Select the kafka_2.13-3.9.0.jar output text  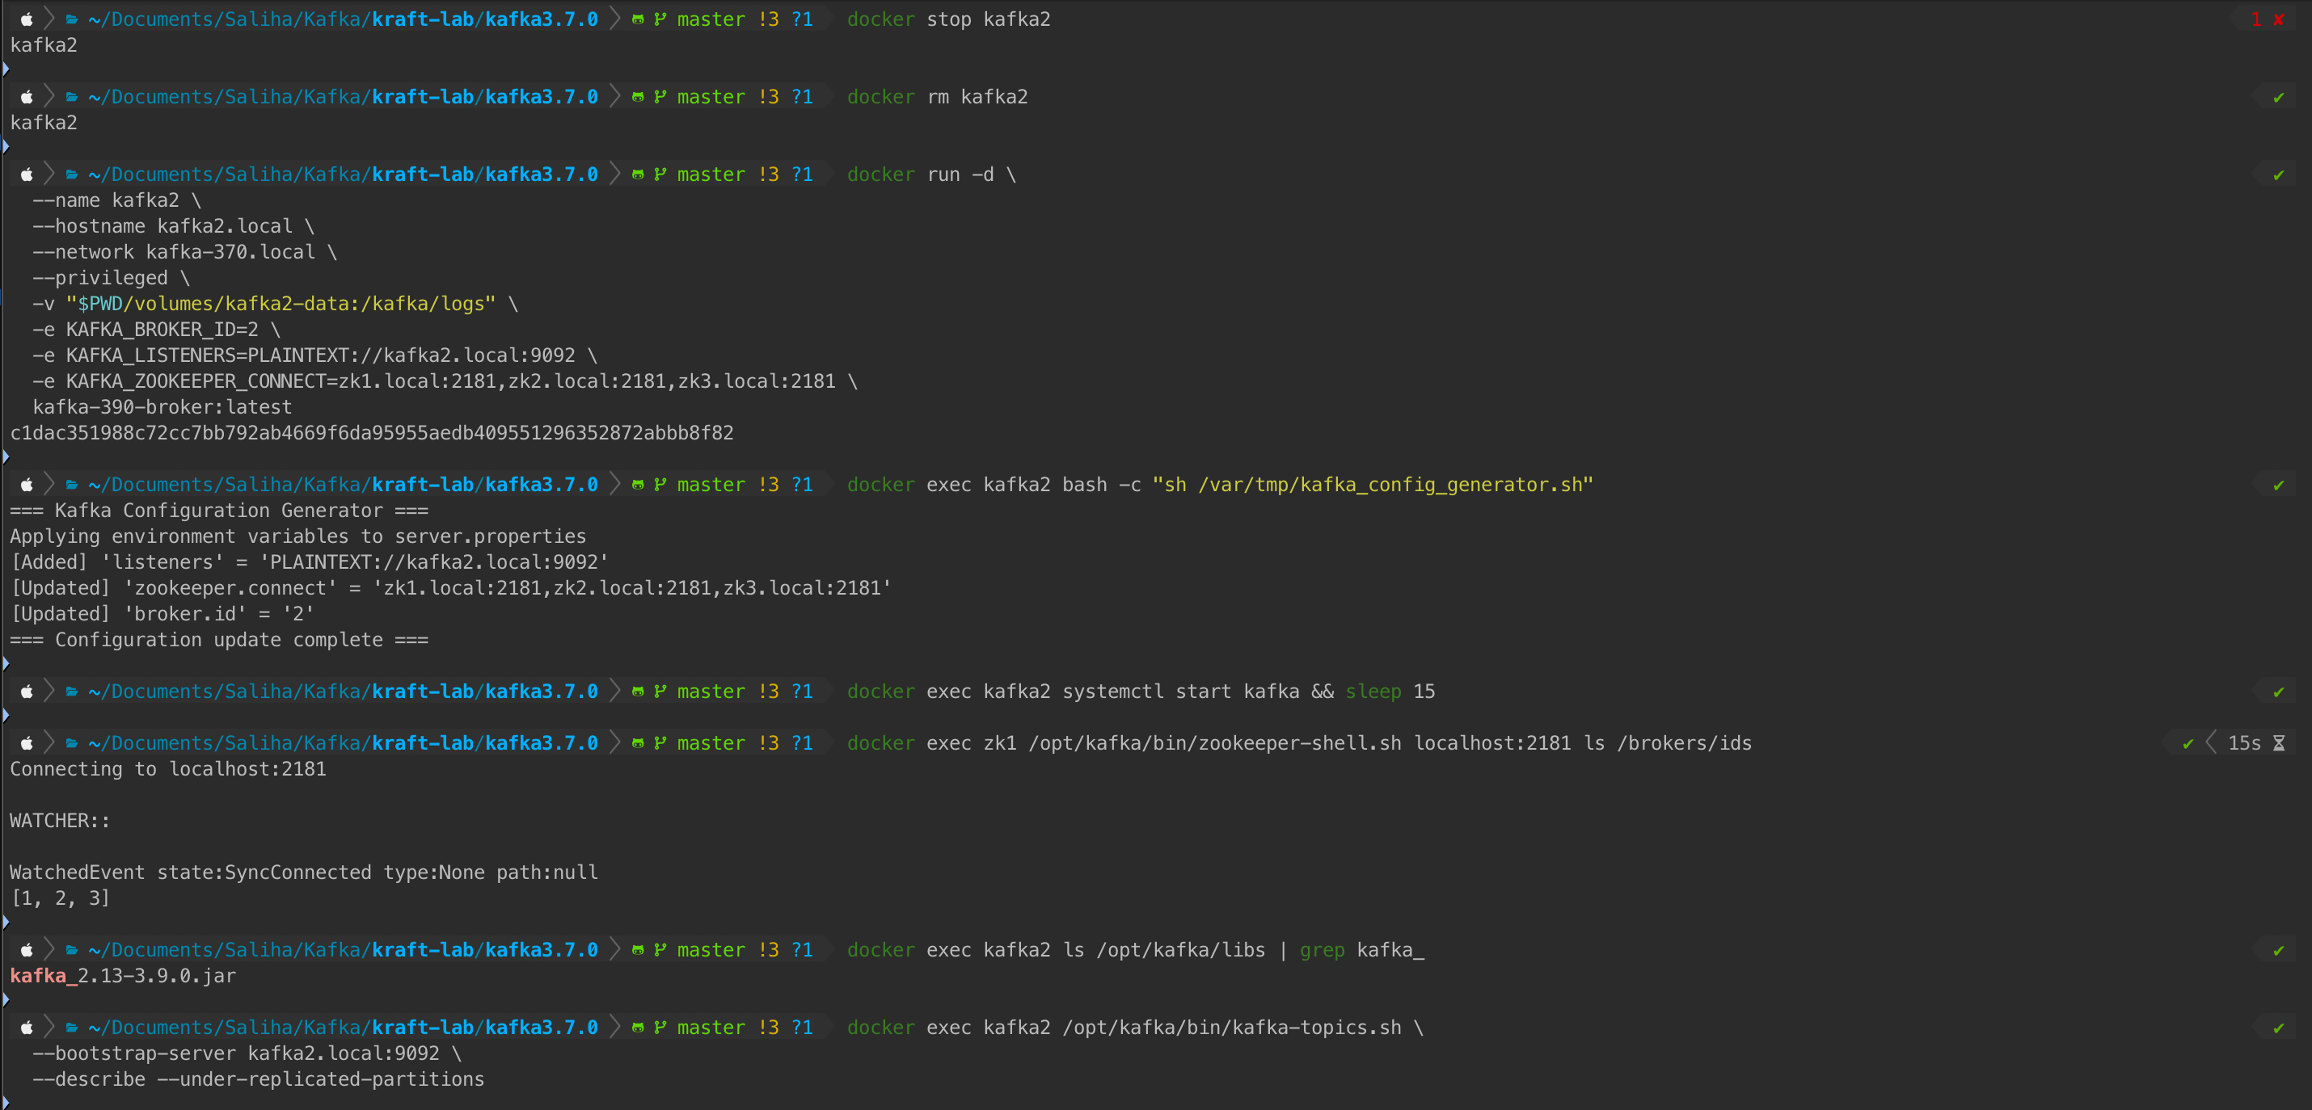[x=122, y=977]
